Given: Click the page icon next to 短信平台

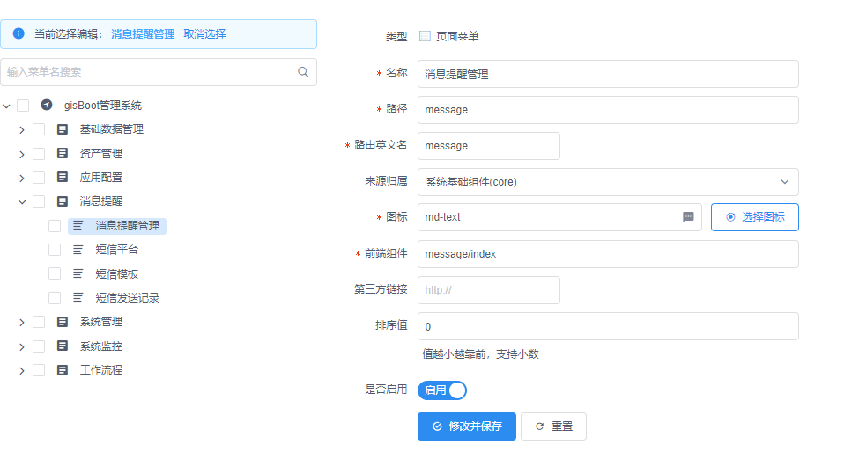Looking at the screenshot, I should click(x=78, y=250).
